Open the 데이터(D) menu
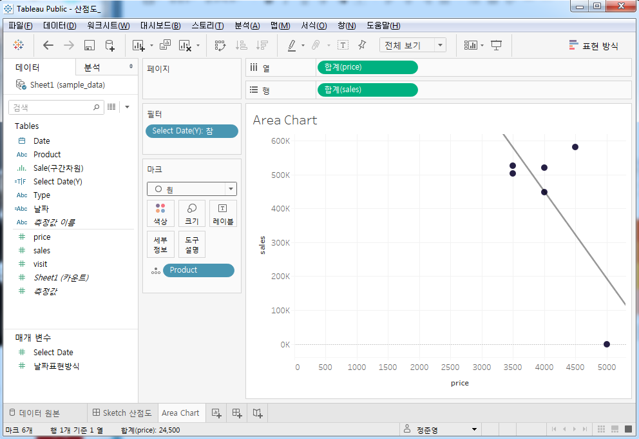The width and height of the screenshot is (639, 439). 59,26
